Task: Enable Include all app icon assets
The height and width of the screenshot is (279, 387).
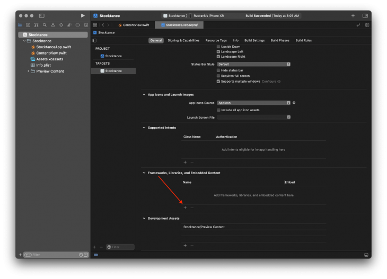Action: pyautogui.click(x=218, y=110)
